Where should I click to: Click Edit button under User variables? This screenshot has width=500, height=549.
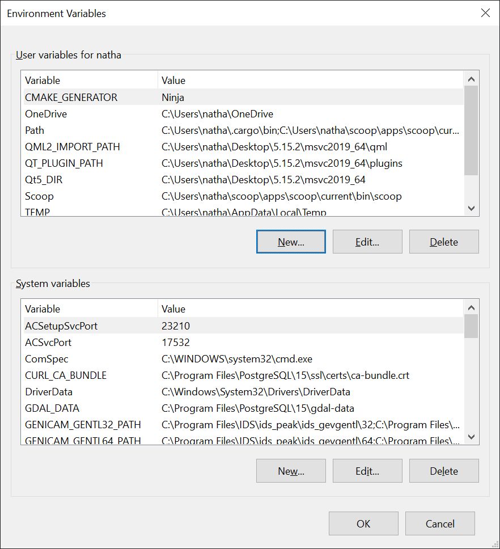coord(367,242)
